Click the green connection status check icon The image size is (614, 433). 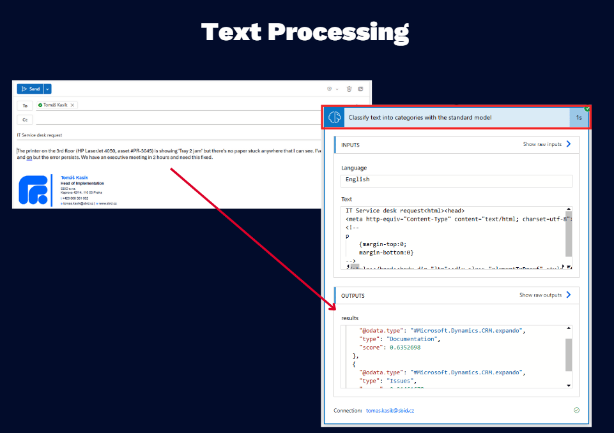(x=576, y=410)
